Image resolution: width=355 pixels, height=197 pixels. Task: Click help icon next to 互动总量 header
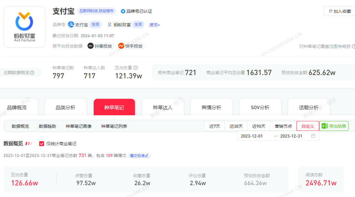(x=136, y=68)
